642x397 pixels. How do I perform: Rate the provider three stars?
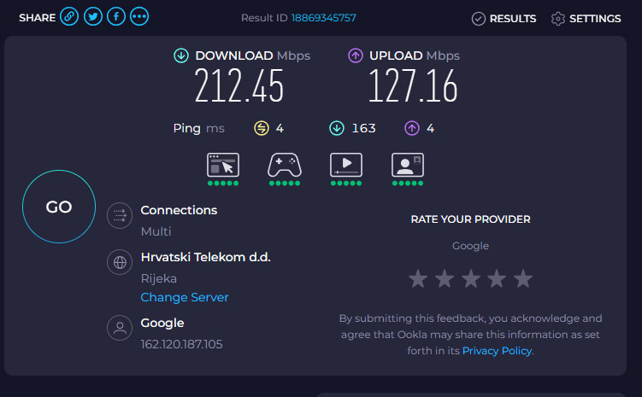click(470, 279)
